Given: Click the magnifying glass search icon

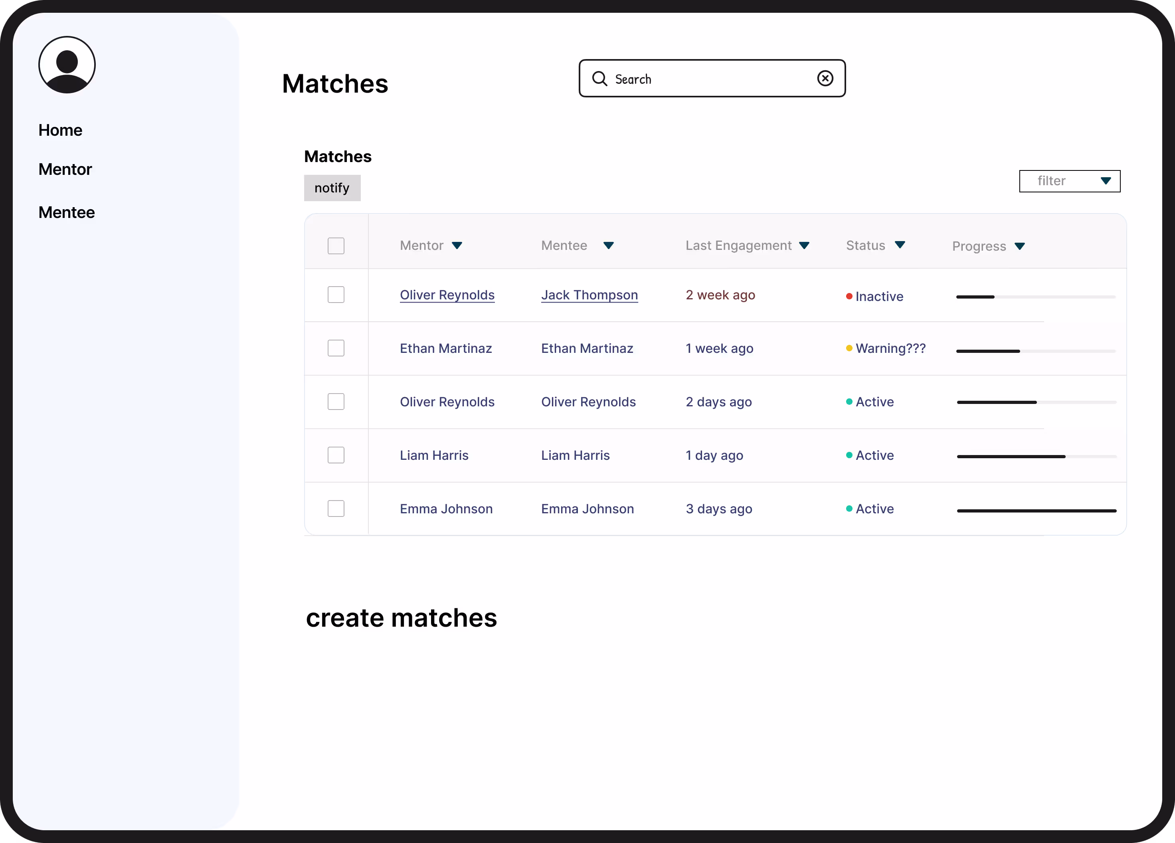Looking at the screenshot, I should coord(599,79).
